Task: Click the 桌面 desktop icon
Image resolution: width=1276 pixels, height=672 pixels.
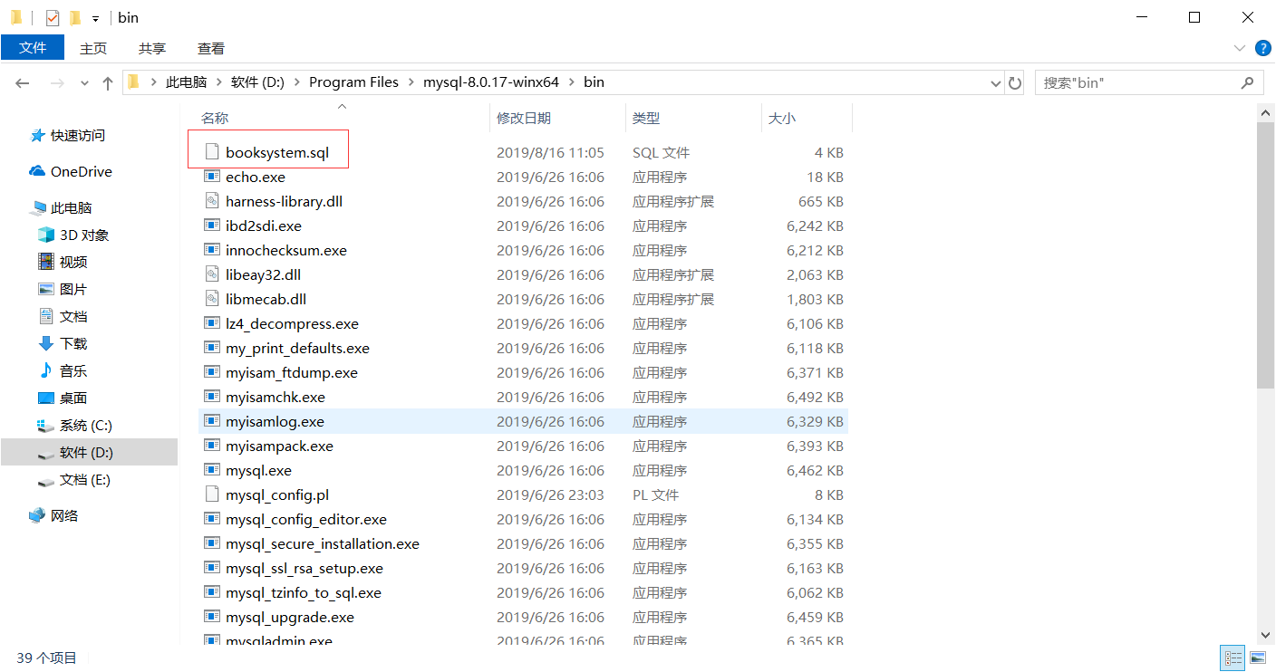Action: (x=46, y=398)
